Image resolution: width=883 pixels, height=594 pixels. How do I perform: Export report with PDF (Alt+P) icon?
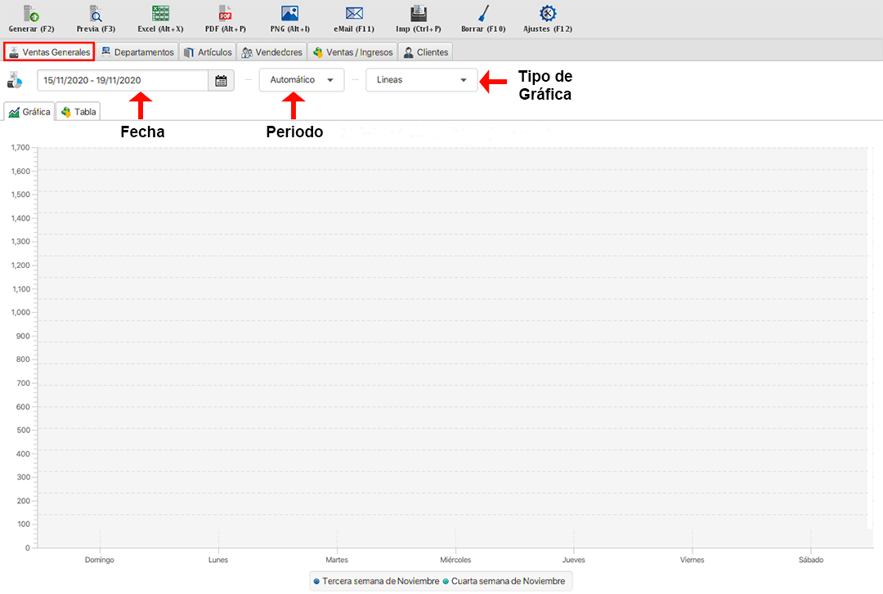(225, 14)
